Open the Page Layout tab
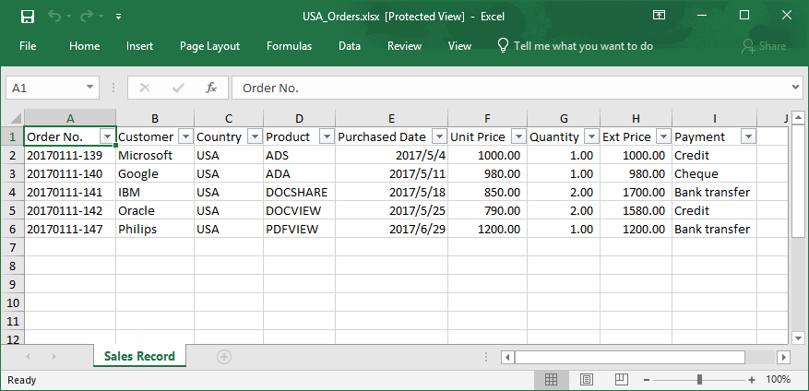809x391 pixels. pos(209,46)
